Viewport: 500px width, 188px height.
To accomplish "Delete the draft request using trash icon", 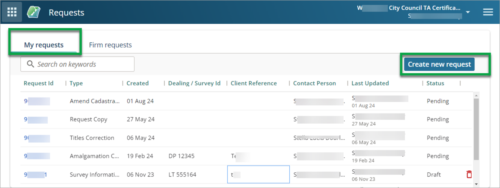I will click(469, 175).
